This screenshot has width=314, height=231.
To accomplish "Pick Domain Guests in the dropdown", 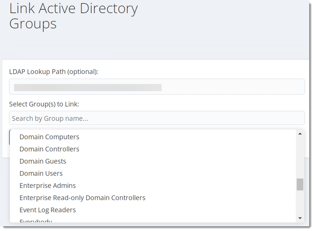I will click(x=43, y=161).
